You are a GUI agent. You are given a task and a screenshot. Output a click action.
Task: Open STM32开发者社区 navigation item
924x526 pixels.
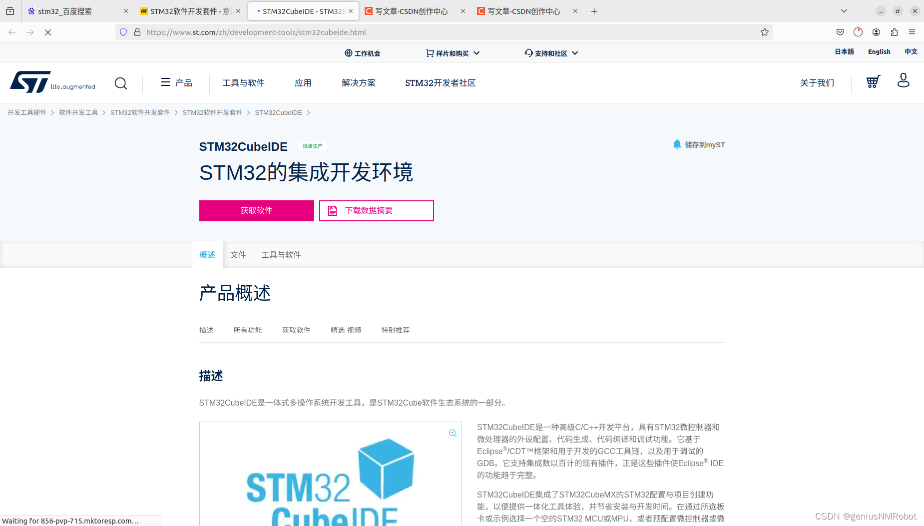[x=441, y=83]
